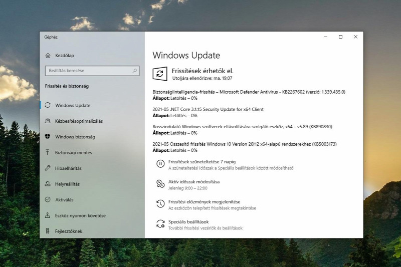
Task: Maximize the Gépház settings window
Action: [x=340, y=37]
